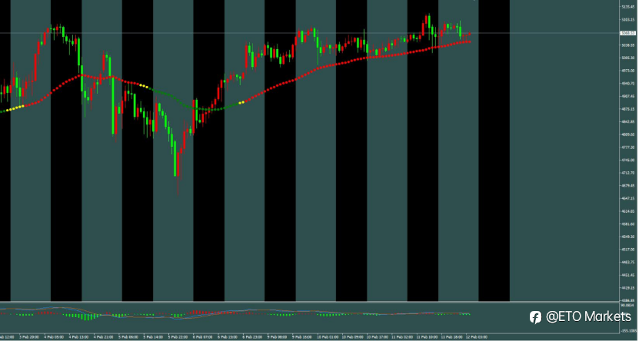This screenshot has width=639, height=341.
Task: Click the 11 Feb 10:00 time label
Action: [427, 337]
